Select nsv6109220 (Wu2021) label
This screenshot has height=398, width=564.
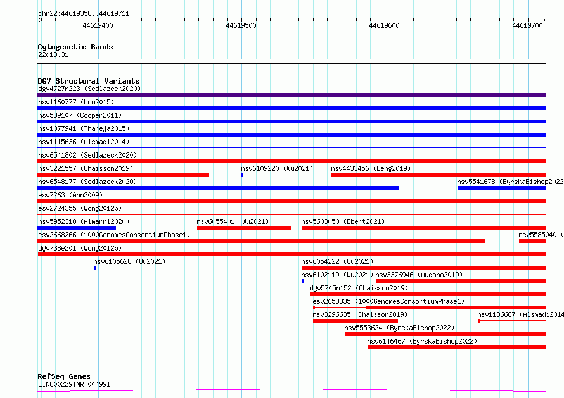pyautogui.click(x=277, y=168)
